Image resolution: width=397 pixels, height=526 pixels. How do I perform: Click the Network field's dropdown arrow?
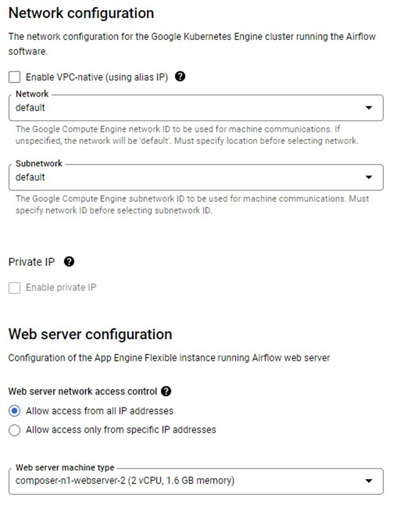[x=369, y=108]
